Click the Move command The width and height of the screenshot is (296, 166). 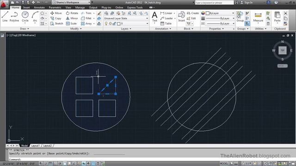(x=56, y=13)
